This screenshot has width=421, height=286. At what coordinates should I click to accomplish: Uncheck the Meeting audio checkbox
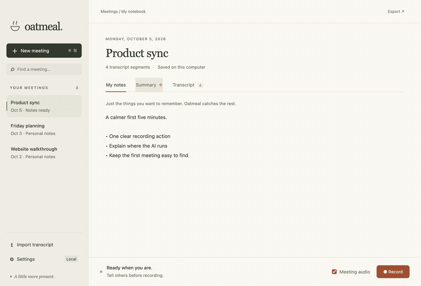(334, 272)
